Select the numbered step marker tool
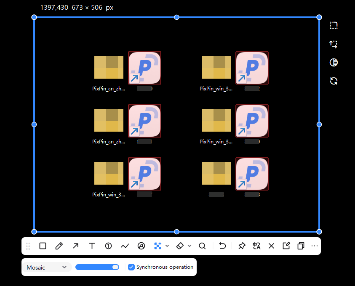Image resolution: width=355 pixels, height=286 pixels. [x=109, y=246]
